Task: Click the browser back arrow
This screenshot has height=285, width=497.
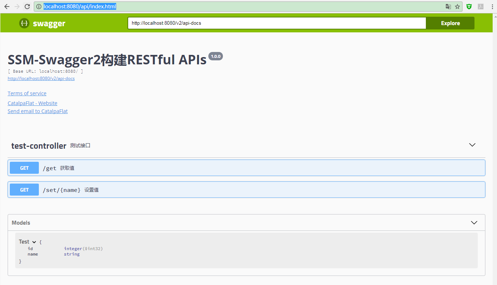Action: tap(7, 7)
